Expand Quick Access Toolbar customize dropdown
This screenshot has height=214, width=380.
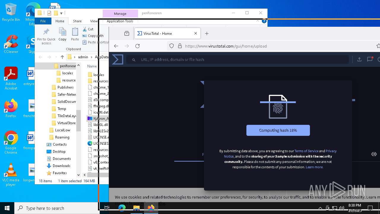61,13
